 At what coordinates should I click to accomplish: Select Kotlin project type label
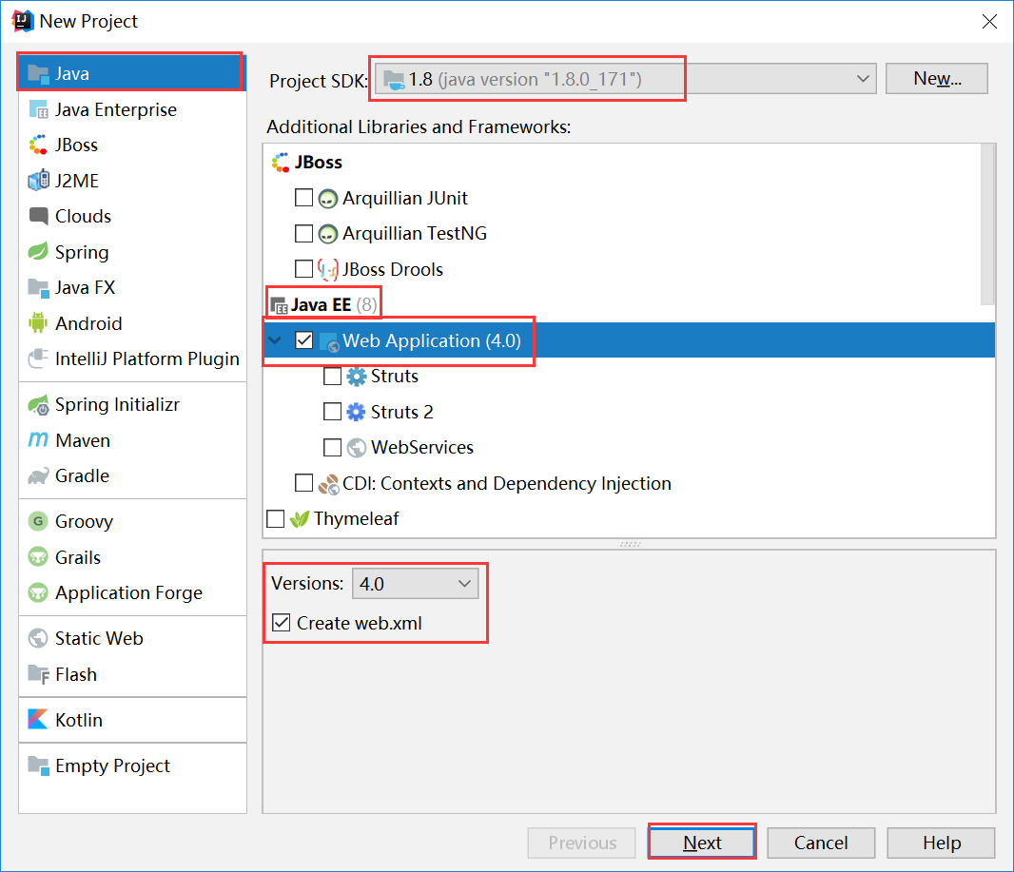(79, 720)
